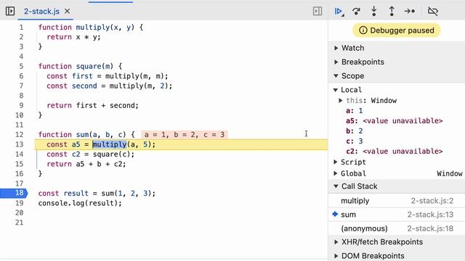Toggle the file navigator sidebar icon
This screenshot has width=465, height=261.
(x=10, y=12)
